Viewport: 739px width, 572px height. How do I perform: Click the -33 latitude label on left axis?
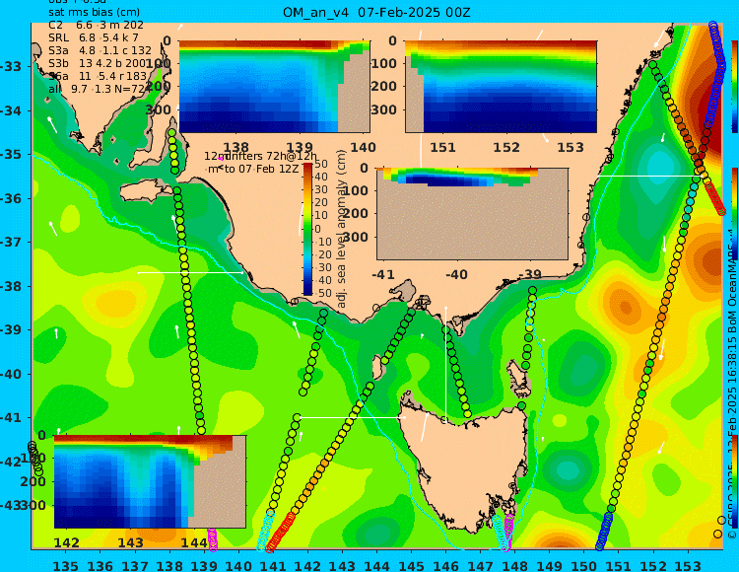point(11,66)
